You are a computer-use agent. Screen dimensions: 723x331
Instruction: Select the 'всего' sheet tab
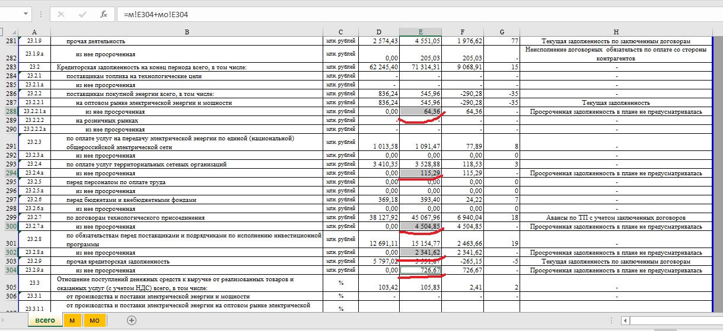click(x=45, y=320)
